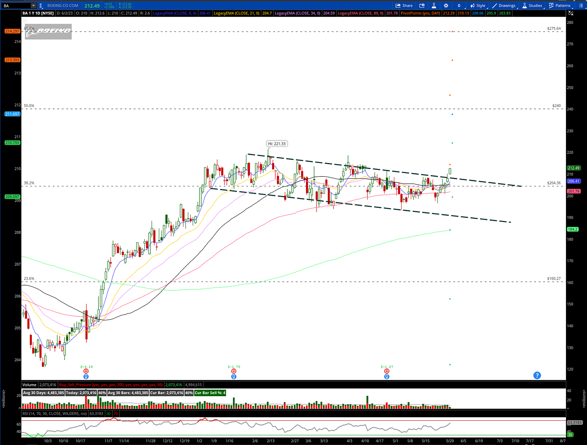The image size is (587, 445).
Task: Click the lightbulb event icon near 1/16
Action: click(x=234, y=376)
